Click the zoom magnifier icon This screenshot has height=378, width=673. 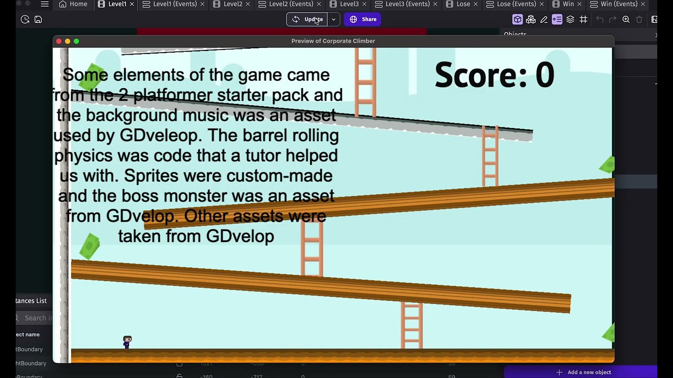(626, 19)
